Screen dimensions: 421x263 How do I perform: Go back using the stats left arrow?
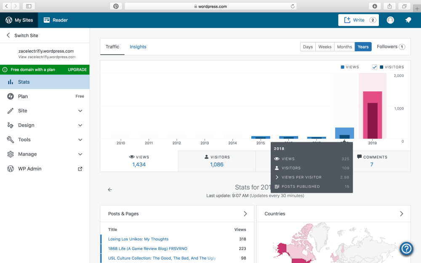point(110,190)
